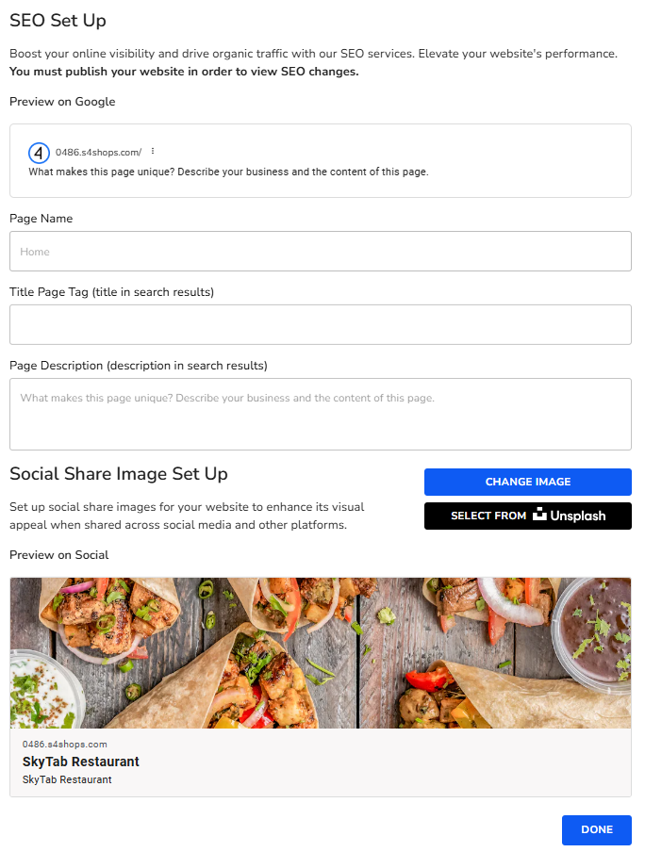Open the three-dot menu beside the preview URL
Image resolution: width=645 pixels, height=852 pixels.
(x=152, y=152)
